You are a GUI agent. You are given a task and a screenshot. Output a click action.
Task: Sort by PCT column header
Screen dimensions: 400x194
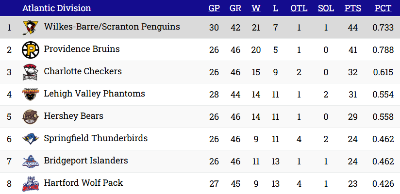[x=383, y=8]
